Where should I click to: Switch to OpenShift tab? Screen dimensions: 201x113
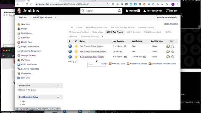[x=73, y=37]
